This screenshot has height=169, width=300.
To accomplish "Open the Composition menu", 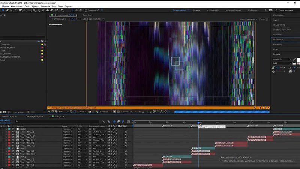I will (x=16, y=6).
